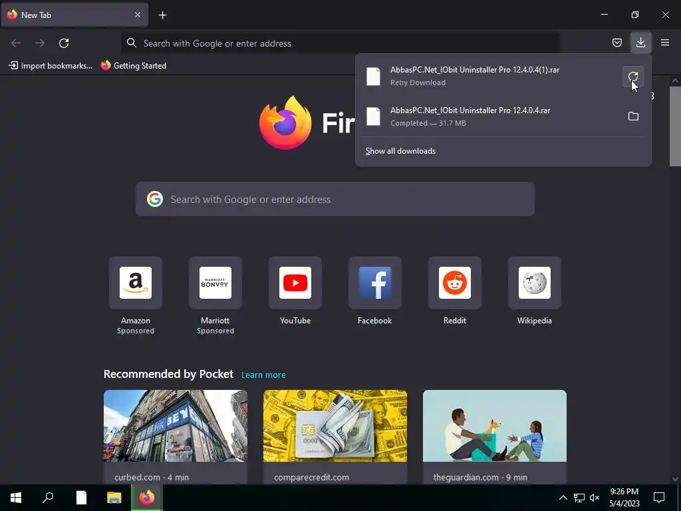Open the Downloads toolbar button
This screenshot has width=681, height=511.
click(x=640, y=43)
